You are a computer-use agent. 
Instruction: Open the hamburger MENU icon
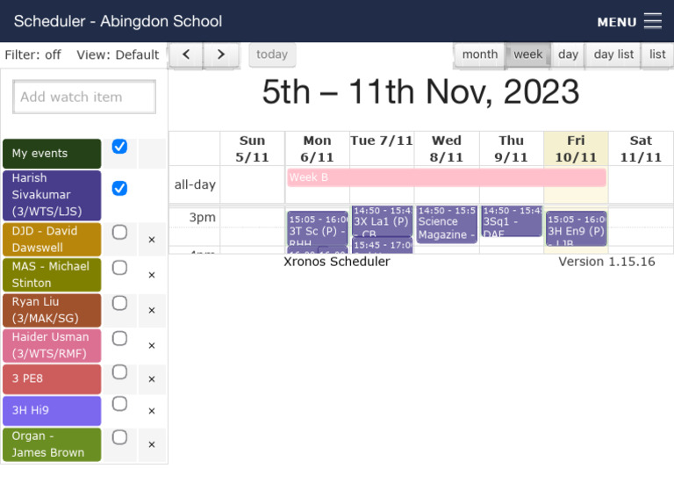tap(653, 21)
